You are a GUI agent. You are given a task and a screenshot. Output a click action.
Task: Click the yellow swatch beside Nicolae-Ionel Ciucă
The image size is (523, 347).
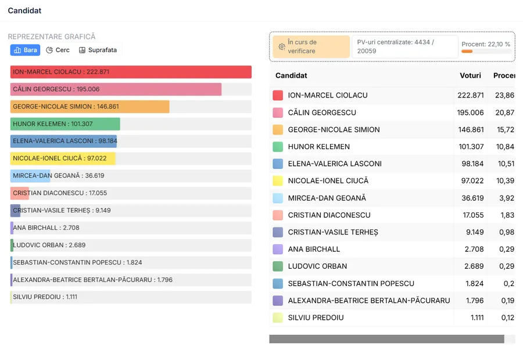[x=278, y=181]
